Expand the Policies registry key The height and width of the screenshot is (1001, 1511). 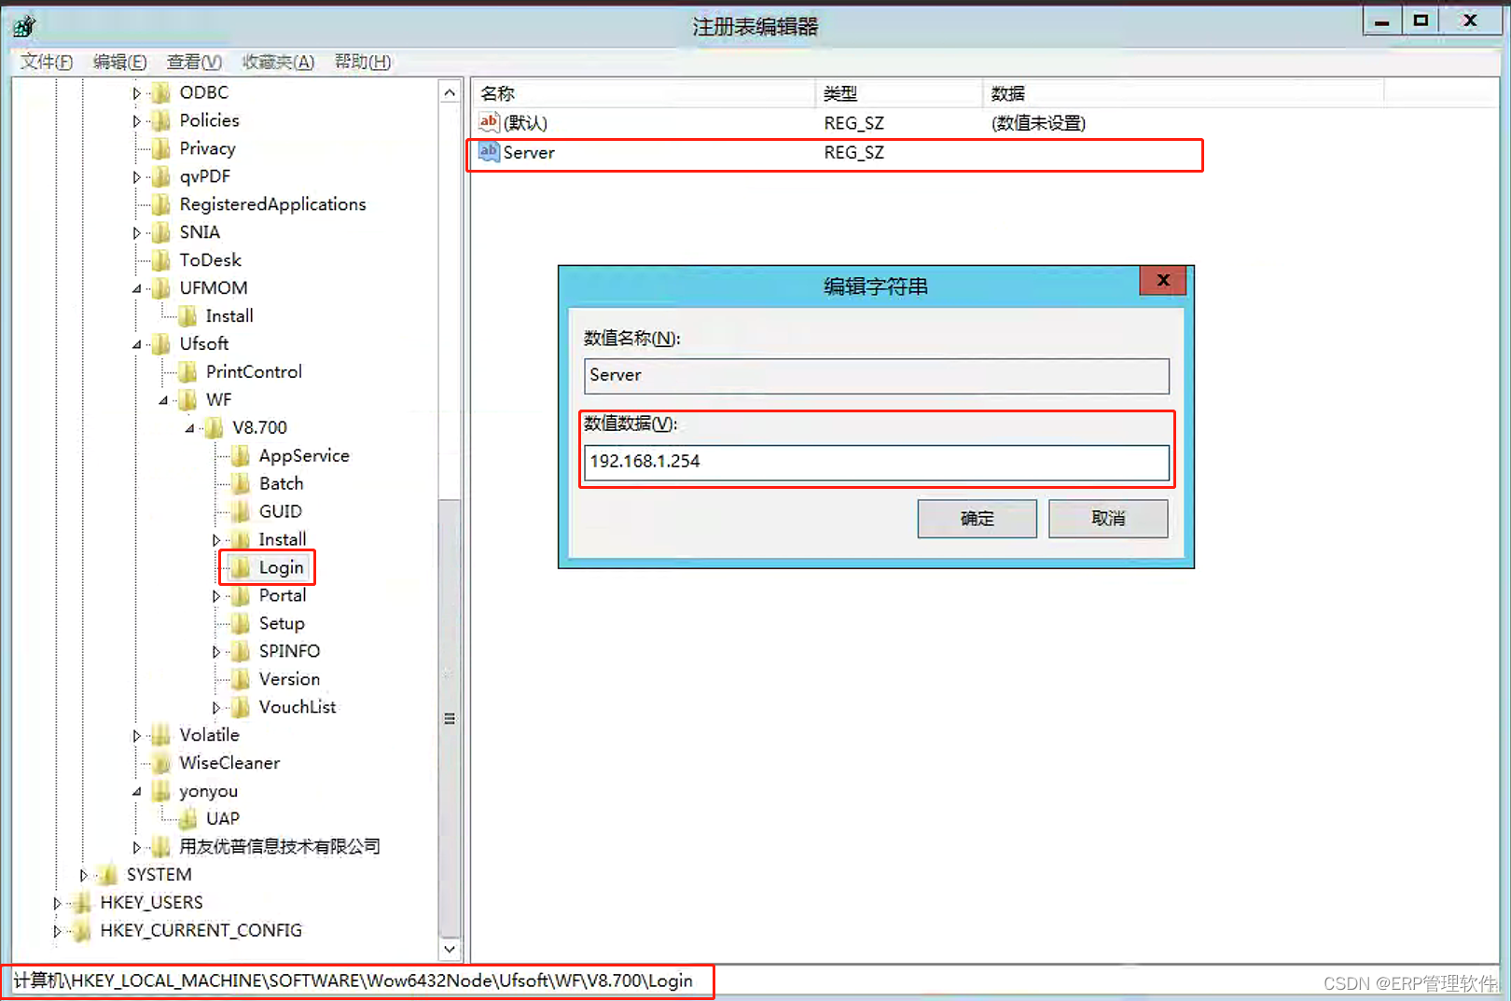click(x=136, y=120)
